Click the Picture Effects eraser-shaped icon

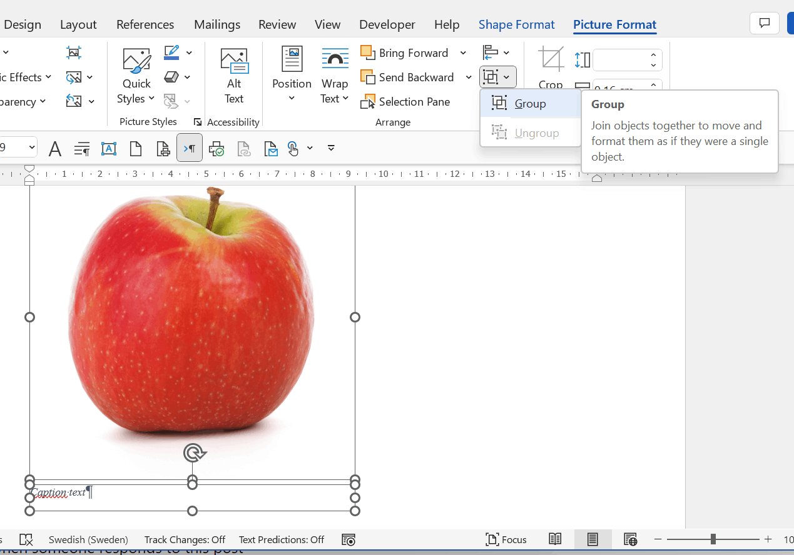click(171, 77)
